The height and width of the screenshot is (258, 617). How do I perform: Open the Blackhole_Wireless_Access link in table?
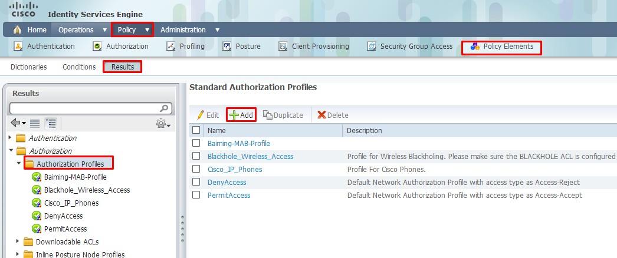click(250, 156)
